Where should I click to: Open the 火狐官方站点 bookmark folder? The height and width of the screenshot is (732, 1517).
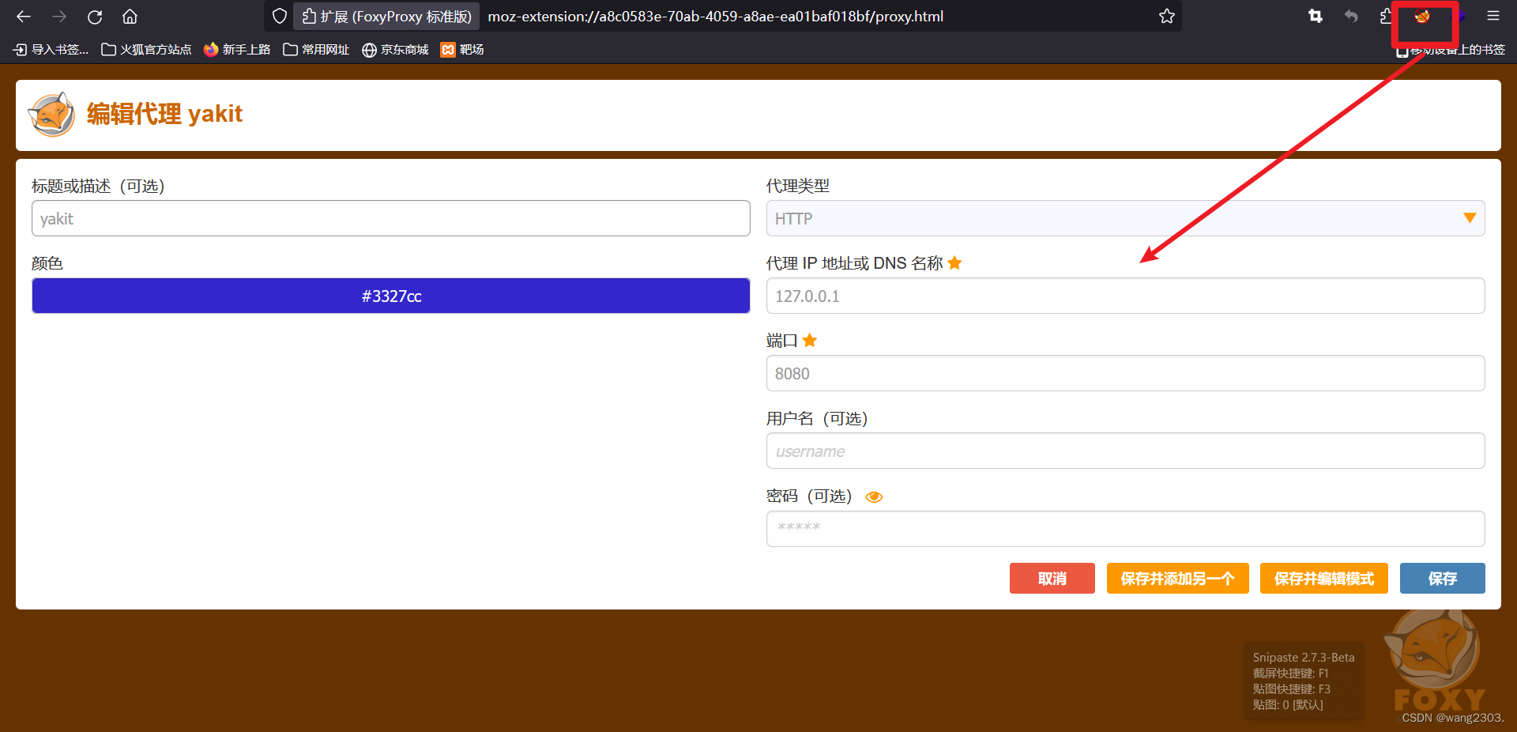[x=146, y=50]
